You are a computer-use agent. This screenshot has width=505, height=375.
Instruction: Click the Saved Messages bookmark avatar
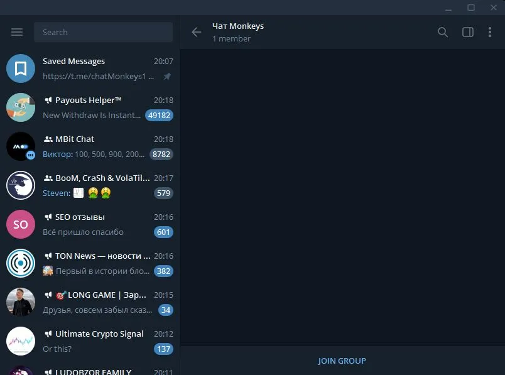tap(21, 68)
